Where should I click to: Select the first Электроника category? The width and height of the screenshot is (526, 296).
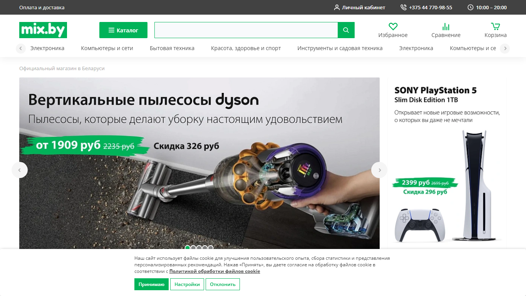[x=47, y=48]
